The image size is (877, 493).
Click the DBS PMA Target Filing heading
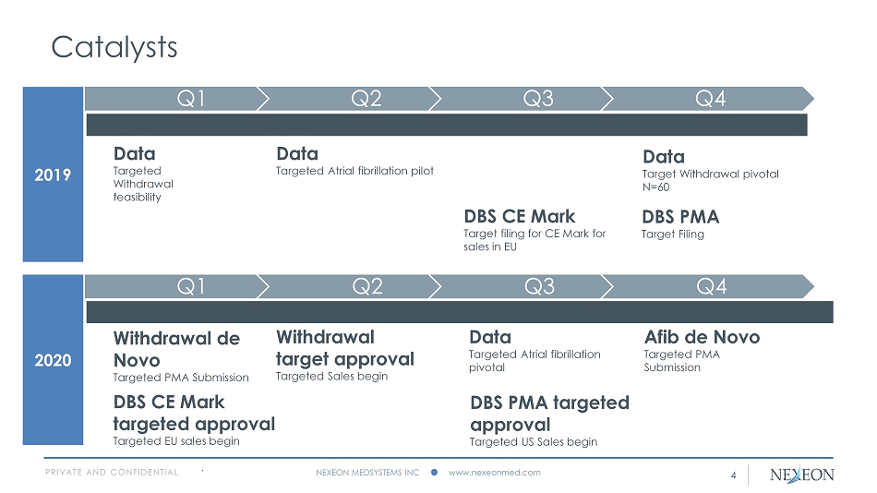pyautogui.click(x=679, y=217)
